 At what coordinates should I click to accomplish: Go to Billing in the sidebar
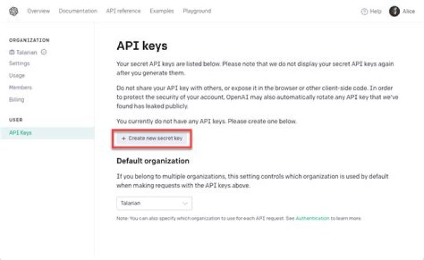17,99
